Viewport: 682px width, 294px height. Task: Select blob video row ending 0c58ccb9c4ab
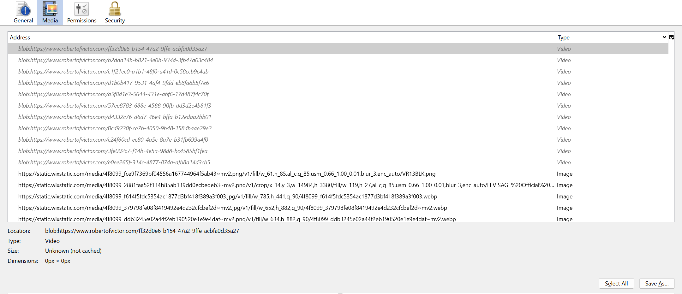(x=113, y=72)
